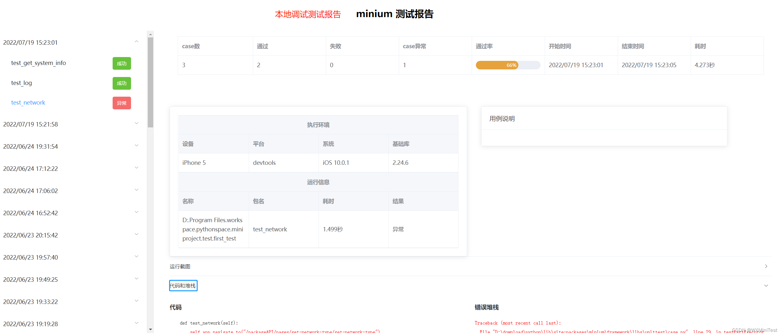Viewport: 782px width, 335px height.
Task: Click the 用例说明 card header
Action: click(x=604, y=119)
